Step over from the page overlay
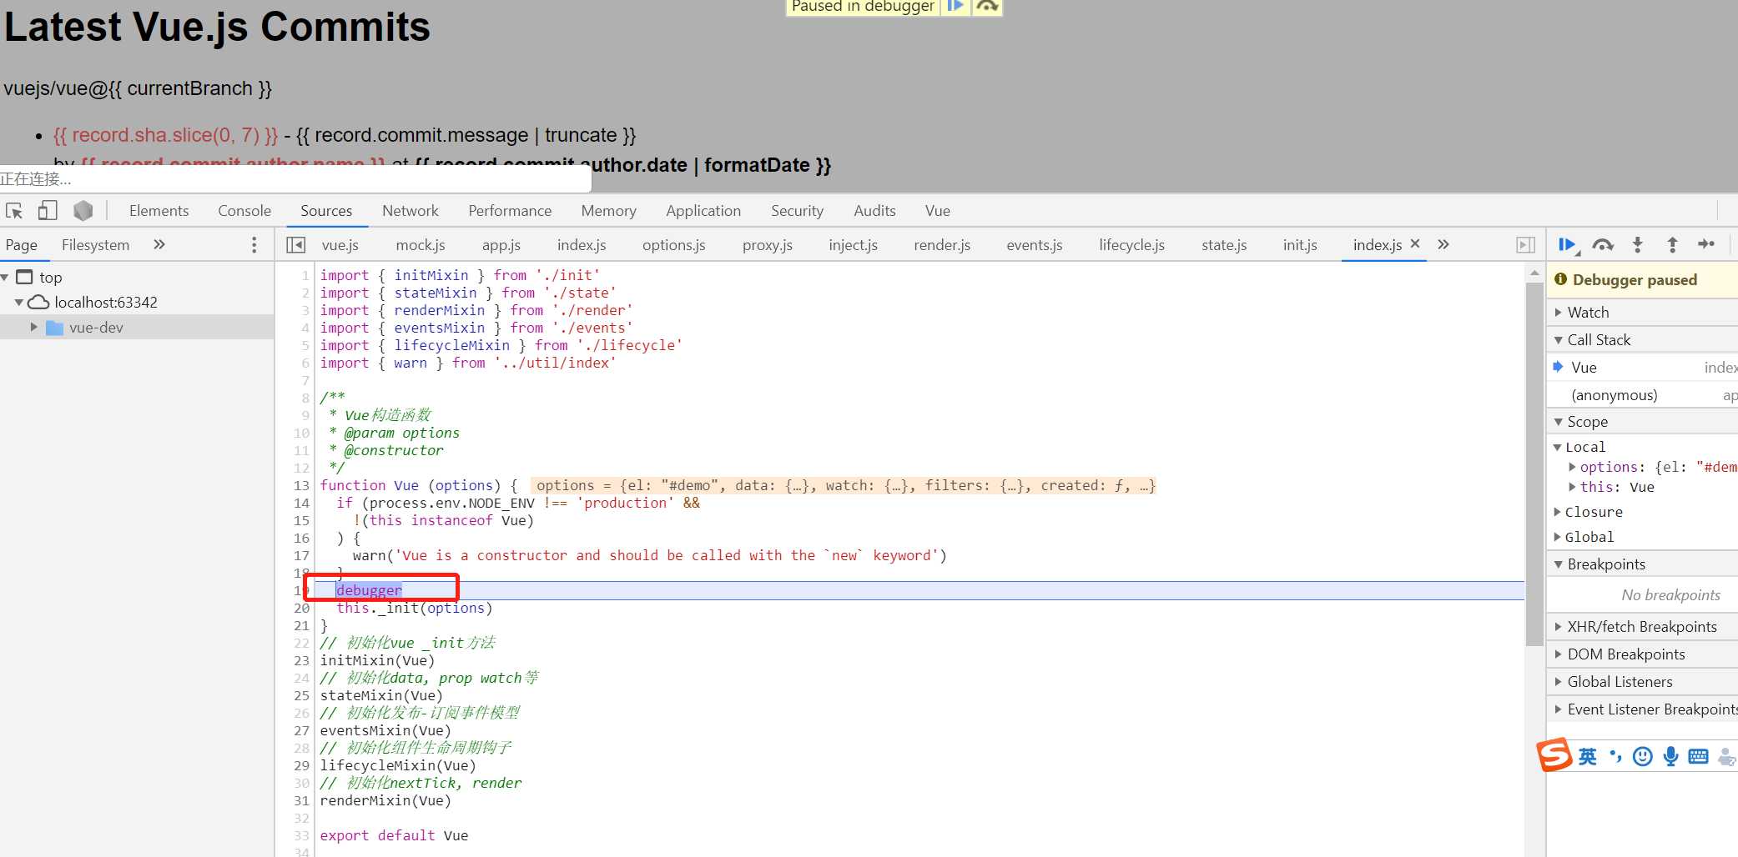The height and width of the screenshot is (857, 1738). 987,6
